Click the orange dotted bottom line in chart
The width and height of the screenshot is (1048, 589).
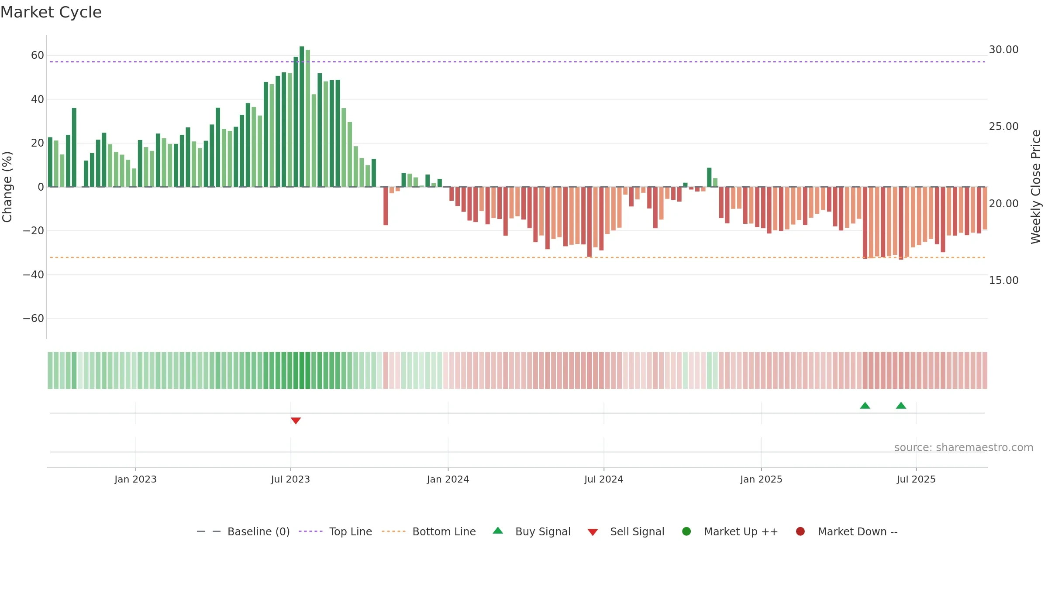(x=517, y=257)
